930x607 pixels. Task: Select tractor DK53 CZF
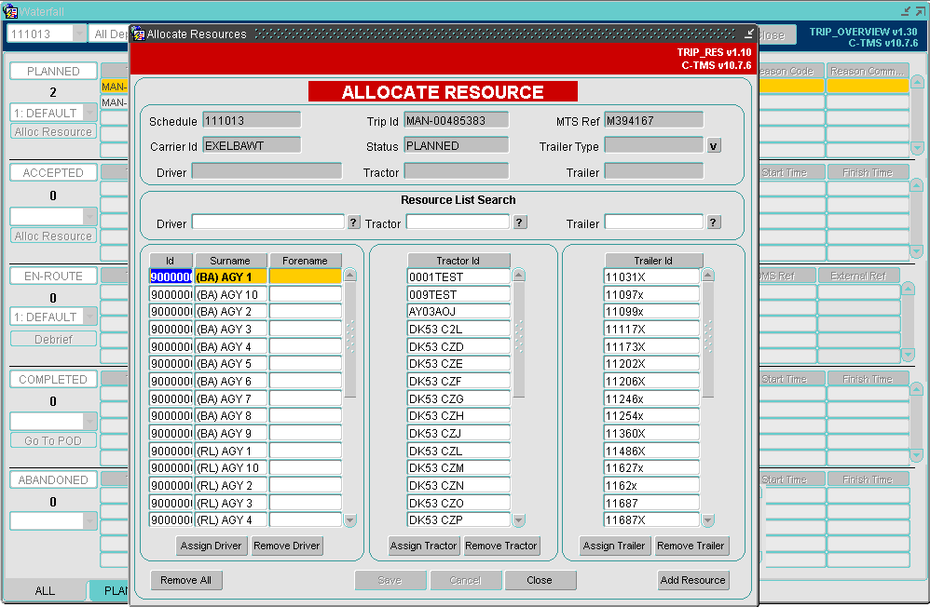click(x=458, y=381)
